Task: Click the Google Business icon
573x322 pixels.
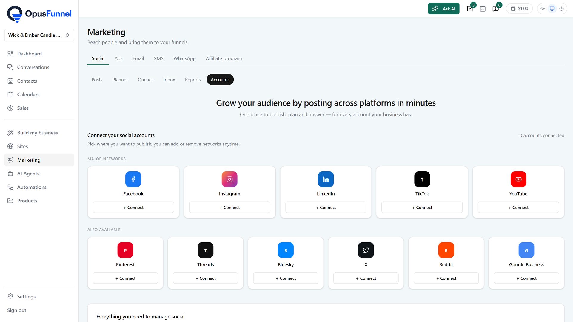Action: [x=526, y=250]
